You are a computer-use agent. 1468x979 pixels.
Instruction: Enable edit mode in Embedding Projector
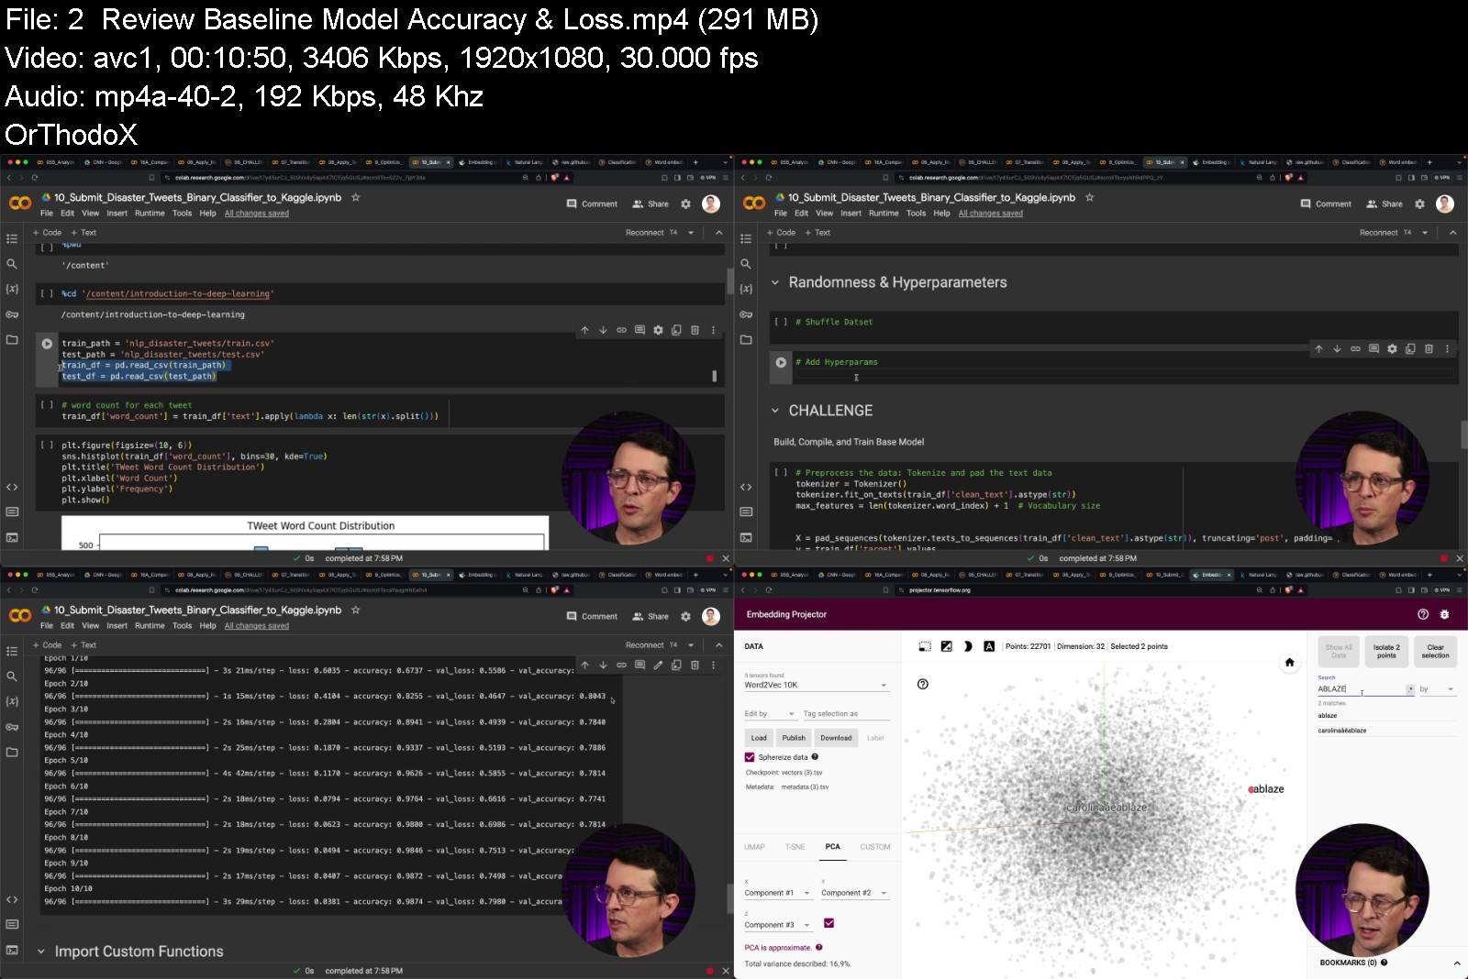coord(946,646)
